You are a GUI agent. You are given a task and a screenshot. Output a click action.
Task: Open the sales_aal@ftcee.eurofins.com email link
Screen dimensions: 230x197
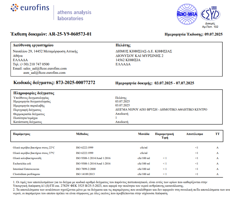point(45,68)
